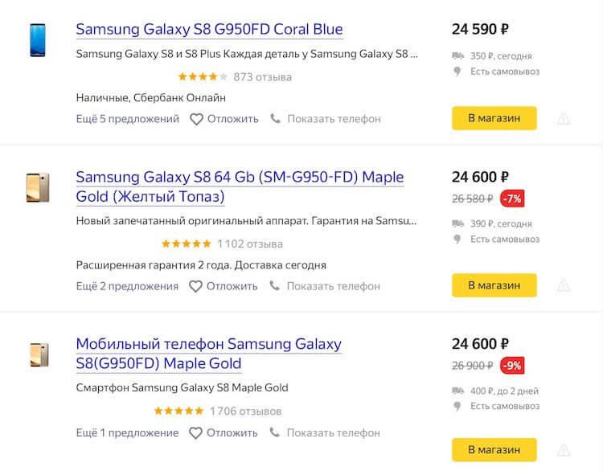Image resolution: width=603 pixels, height=475 pixels.
Task: Click delivery truck icon next to 350 ₽
Action: click(457, 56)
